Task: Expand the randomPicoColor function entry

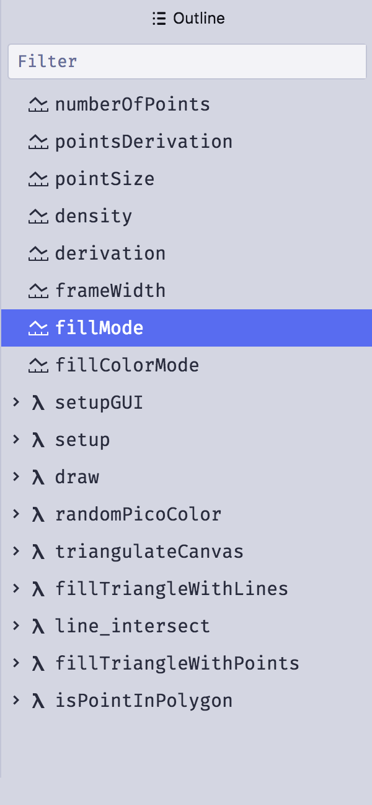Action: click(x=16, y=514)
